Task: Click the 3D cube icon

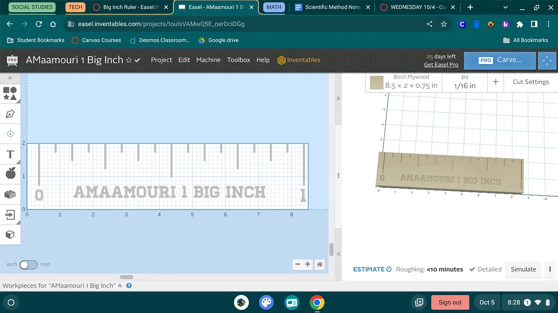Action: coord(10,235)
